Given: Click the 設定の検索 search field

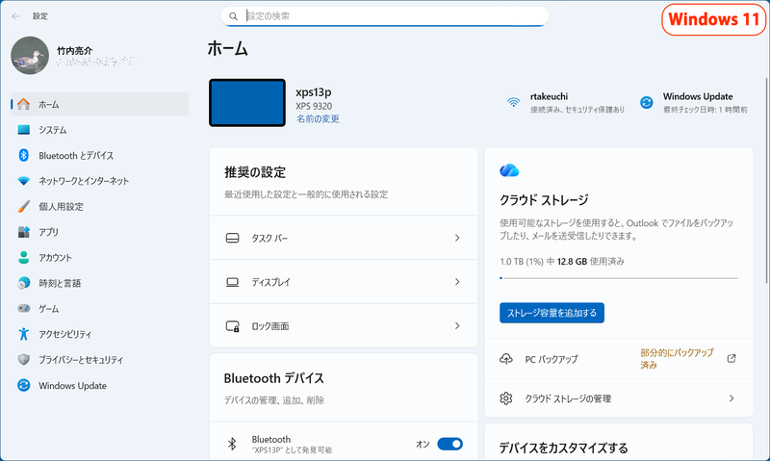Looking at the screenshot, I should tap(384, 16).
